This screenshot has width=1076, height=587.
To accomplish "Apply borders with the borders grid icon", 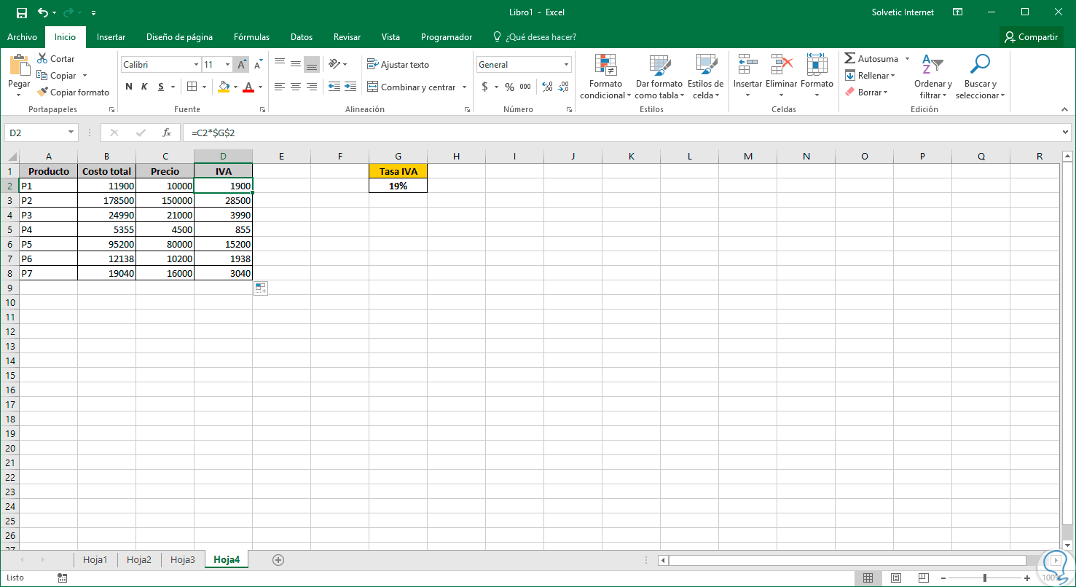I will 192,87.
